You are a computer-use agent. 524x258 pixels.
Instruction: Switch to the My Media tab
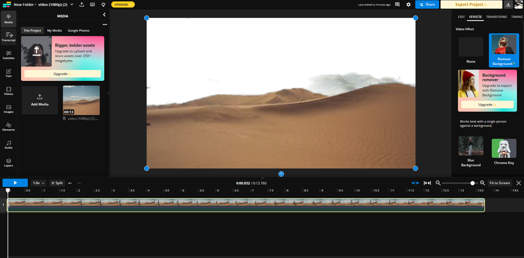54,31
